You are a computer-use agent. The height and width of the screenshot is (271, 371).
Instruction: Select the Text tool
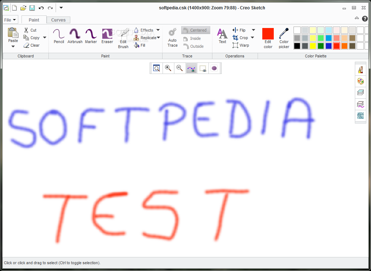[x=222, y=36]
